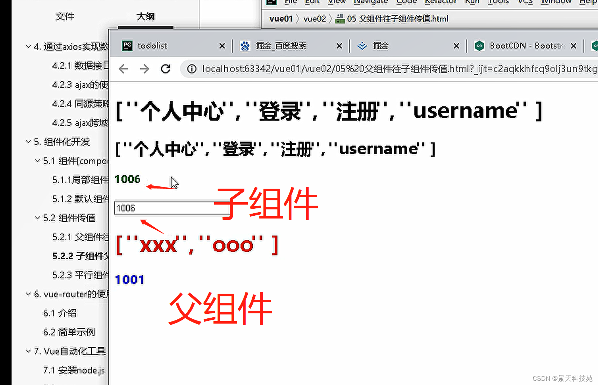This screenshot has height=385, width=598.
Task: Open outline item 7.1 安装node.js
Action: (74, 370)
